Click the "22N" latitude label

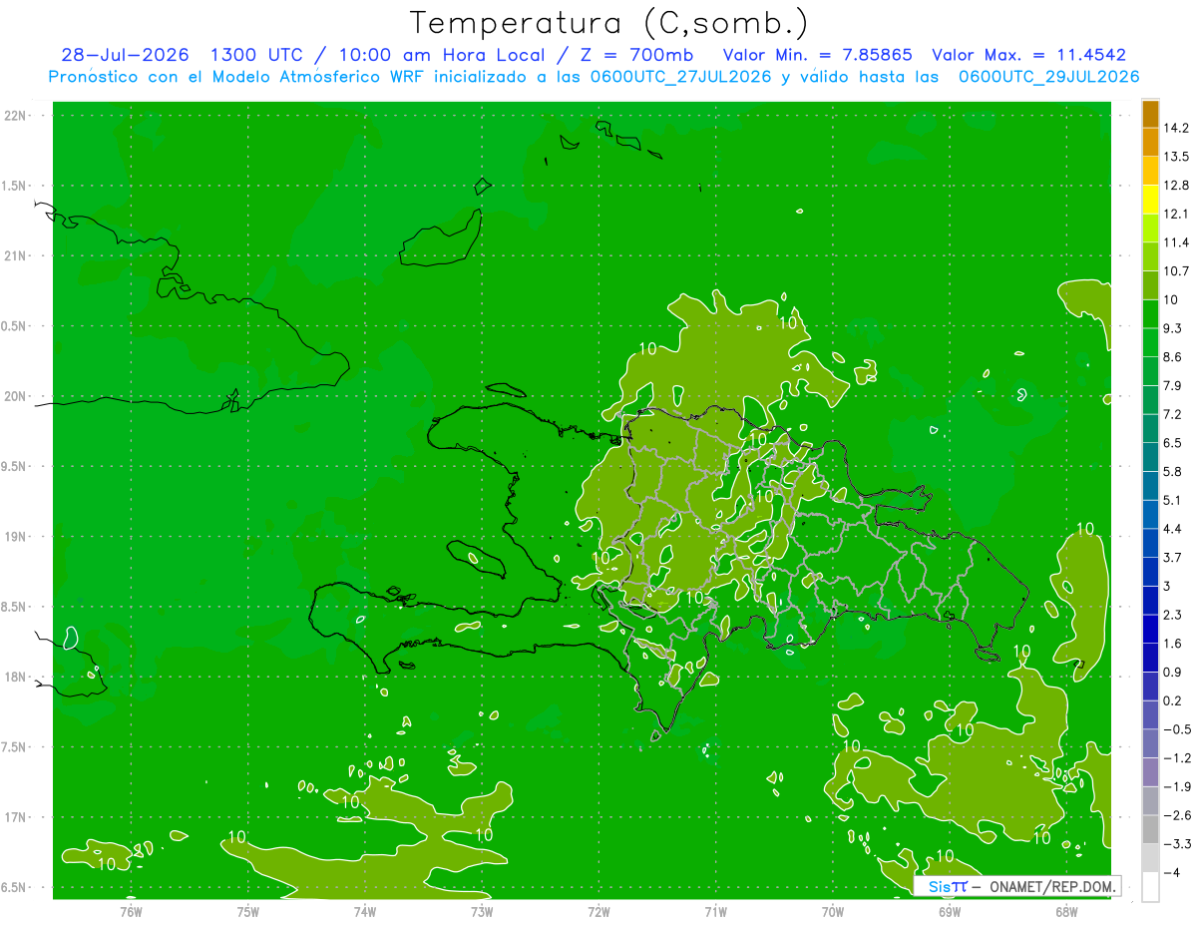16,116
